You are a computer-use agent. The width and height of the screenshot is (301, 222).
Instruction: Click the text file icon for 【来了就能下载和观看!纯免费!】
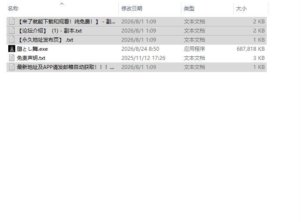[x=12, y=21]
